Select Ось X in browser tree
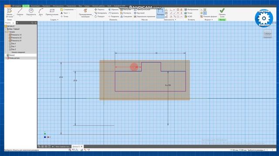This screenshot has height=156, width=279. point(13,43)
